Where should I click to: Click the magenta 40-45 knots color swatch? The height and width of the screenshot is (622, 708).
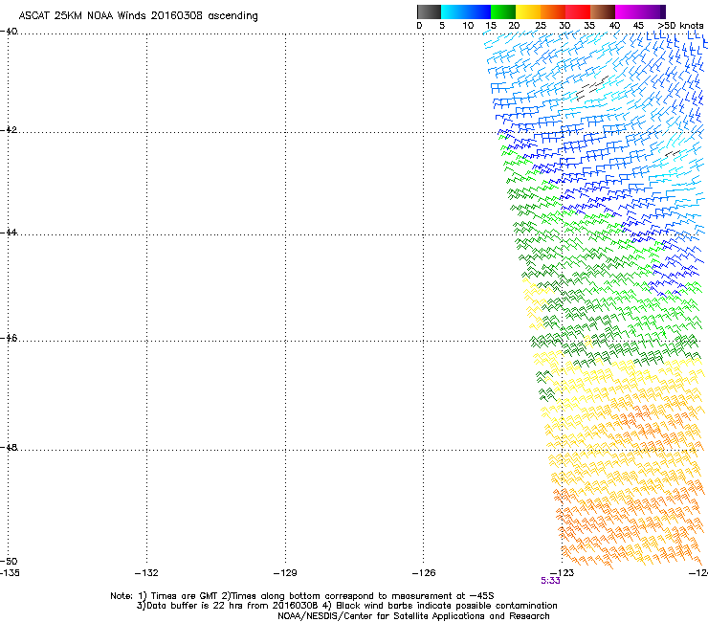628,11
